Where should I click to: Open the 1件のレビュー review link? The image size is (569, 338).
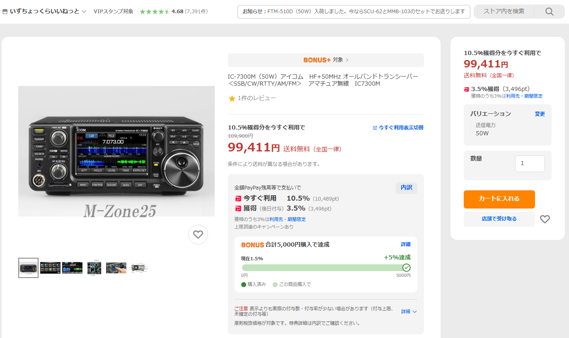pyautogui.click(x=257, y=98)
